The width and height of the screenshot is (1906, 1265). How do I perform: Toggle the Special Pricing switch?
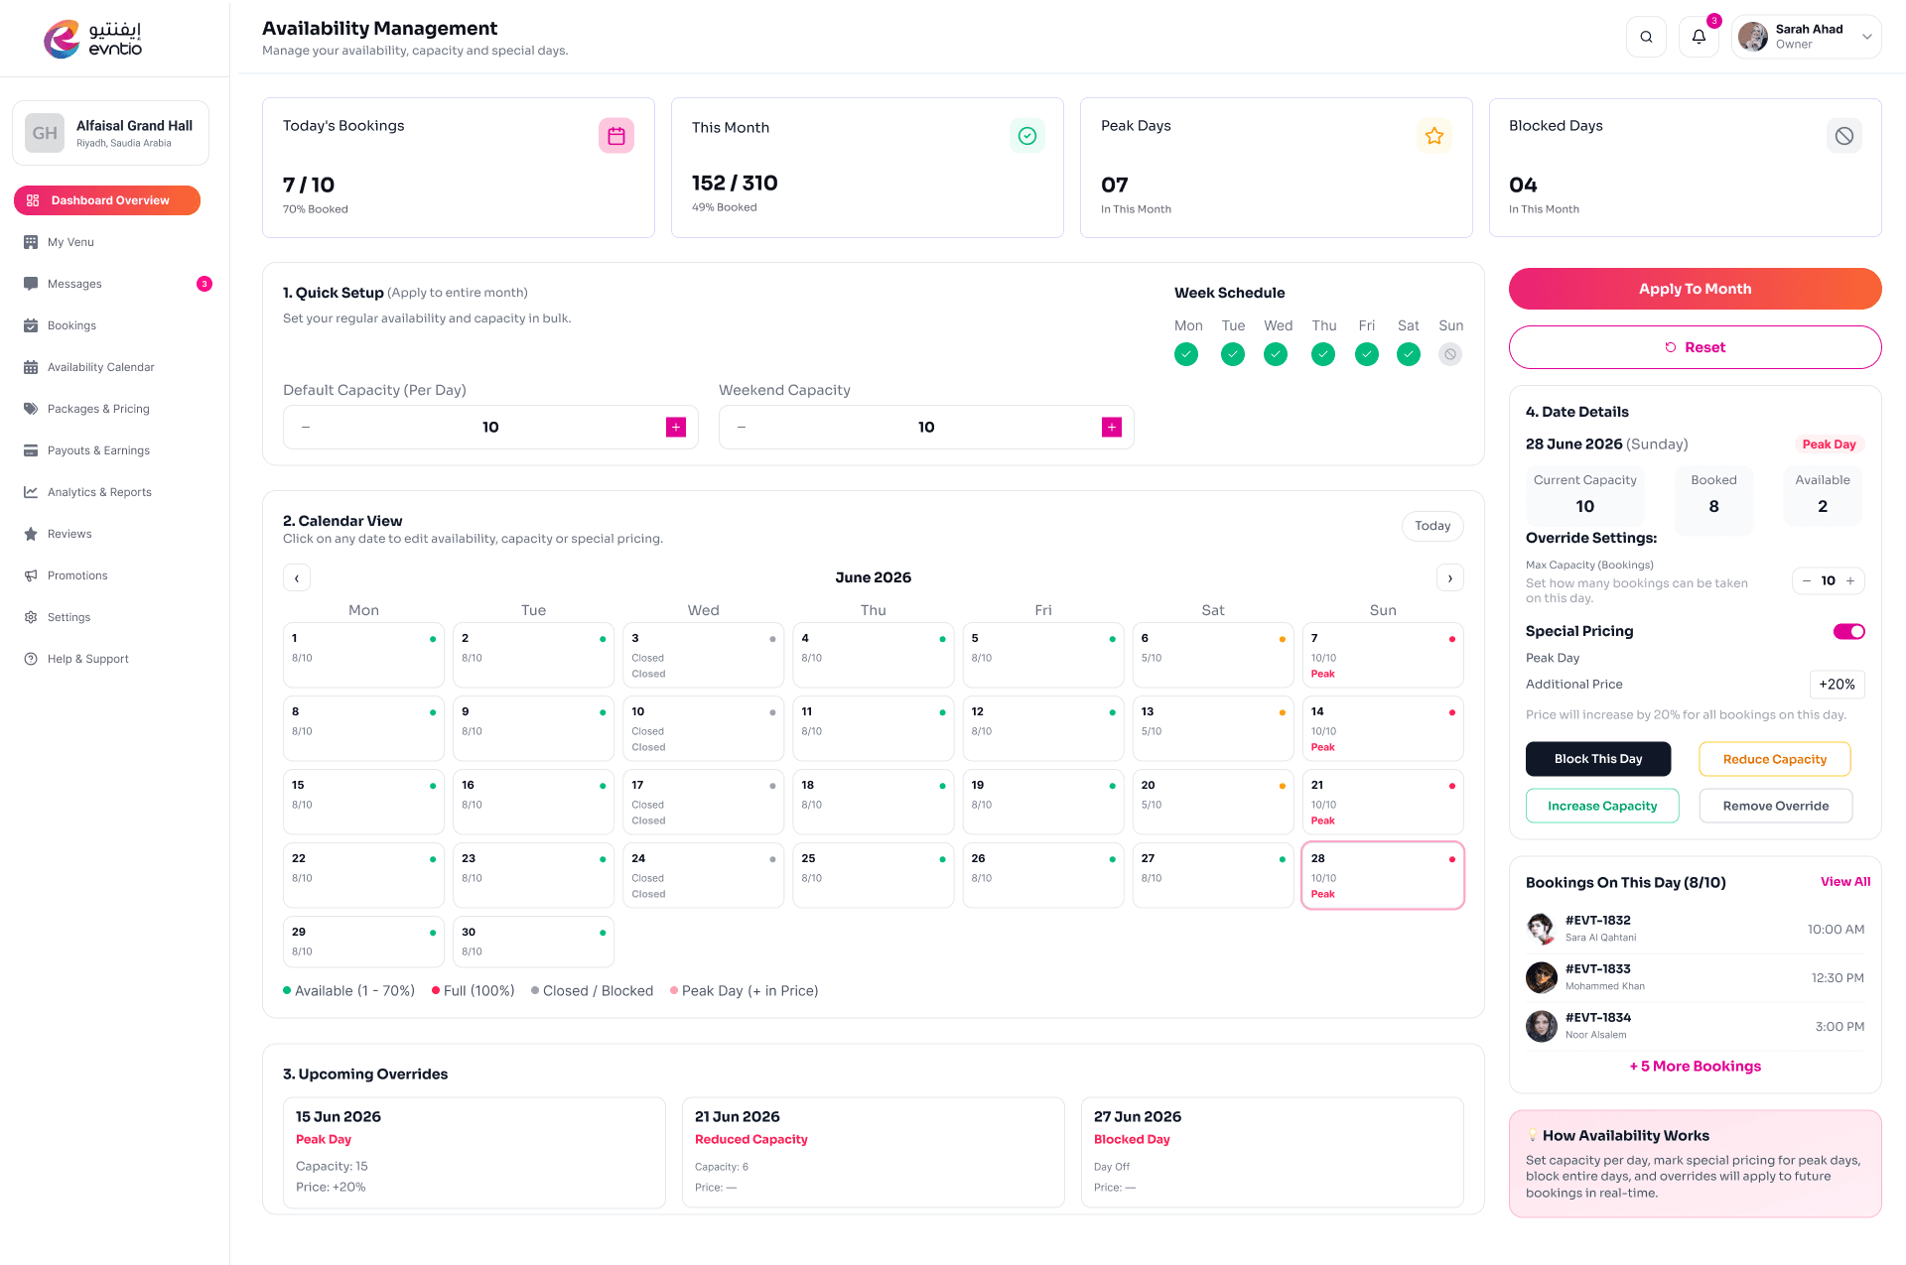1848,632
